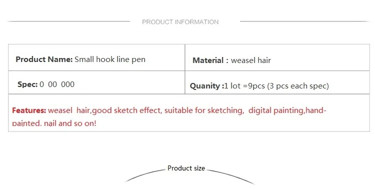Select the 'weasel hair' material value

click(251, 60)
